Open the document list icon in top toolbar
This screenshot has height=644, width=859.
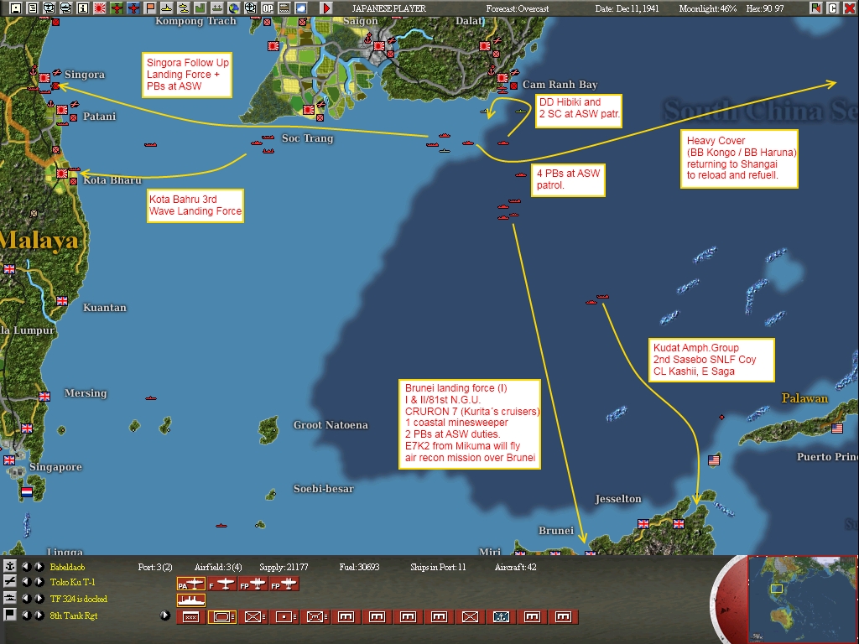pos(33,8)
